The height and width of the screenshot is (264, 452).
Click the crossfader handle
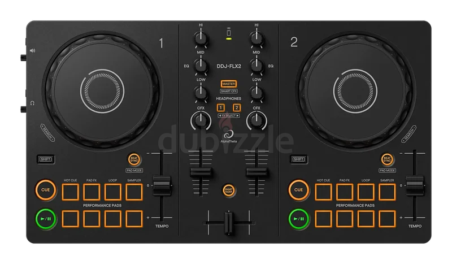click(x=229, y=223)
